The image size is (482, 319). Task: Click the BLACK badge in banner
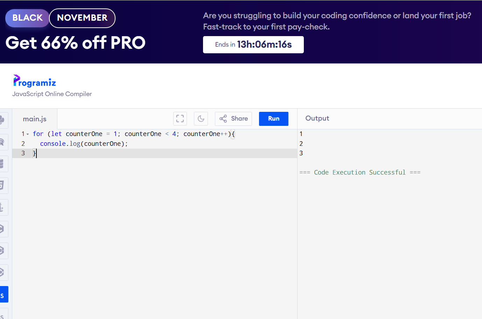27,18
